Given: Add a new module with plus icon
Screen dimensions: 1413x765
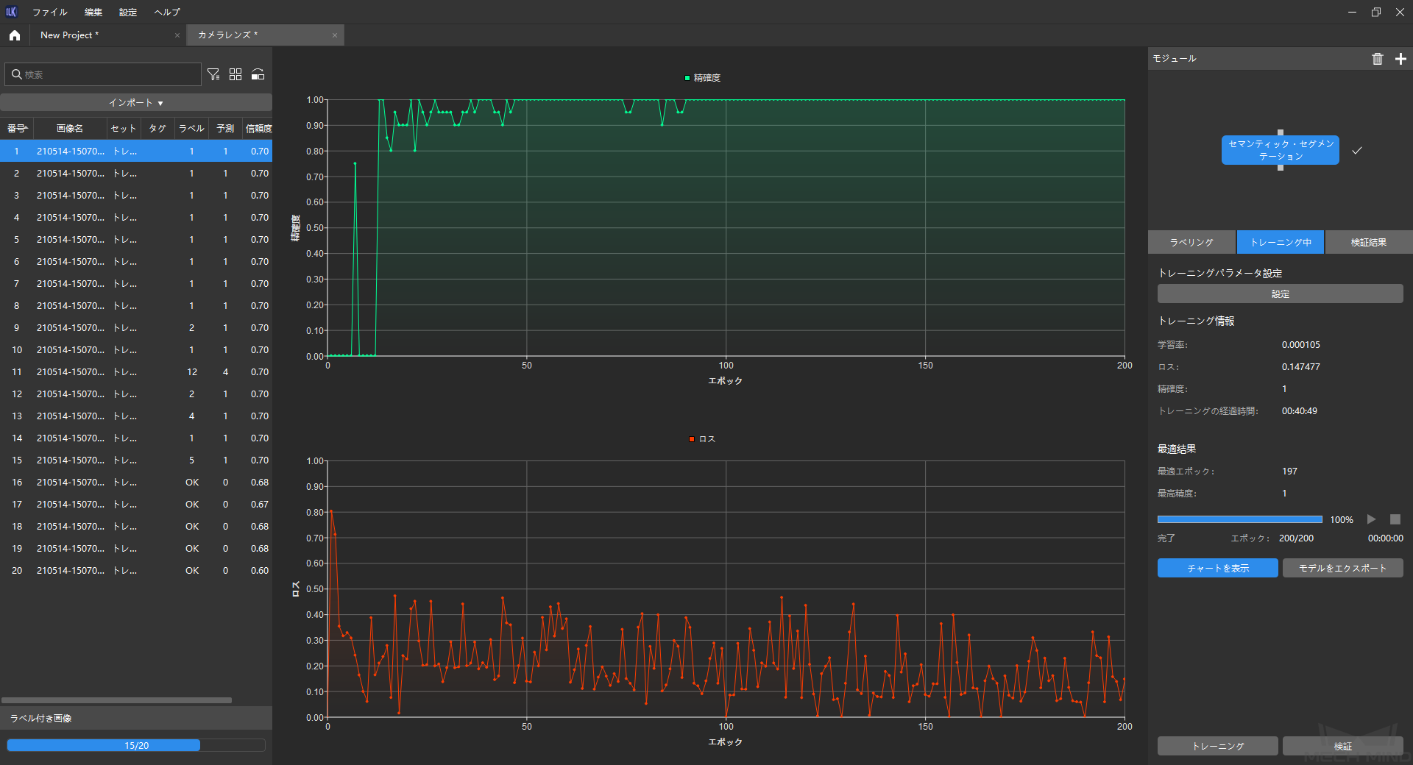Looking at the screenshot, I should point(1400,59).
